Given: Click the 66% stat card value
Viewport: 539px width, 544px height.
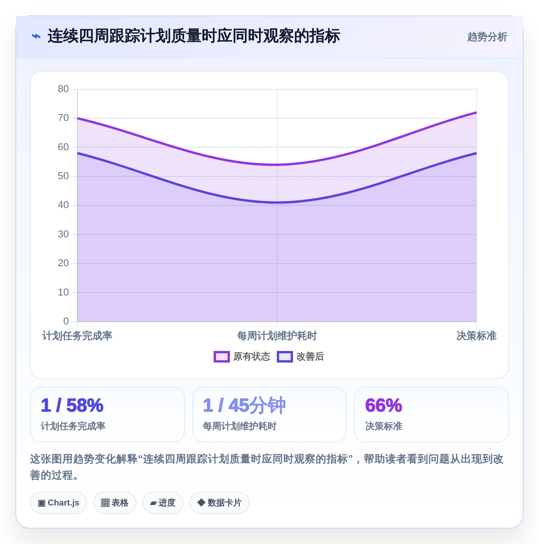Looking at the screenshot, I should (x=383, y=405).
